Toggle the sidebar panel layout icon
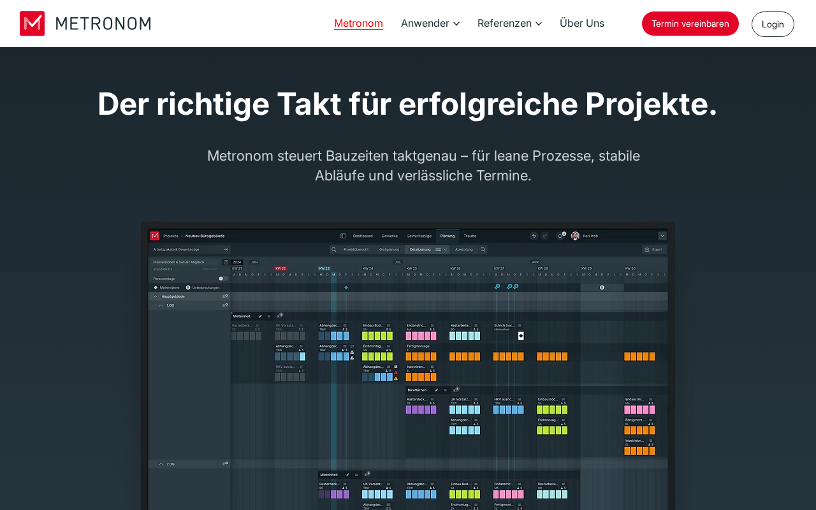Viewport: 816px width, 510px height. pos(343,236)
